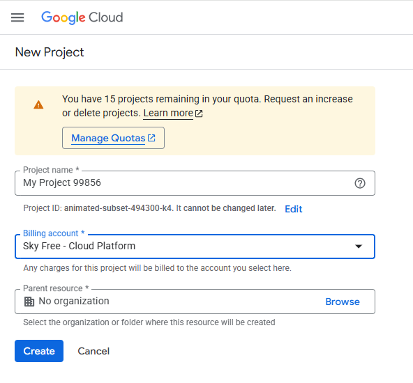The height and width of the screenshot is (383, 413).
Task: Select the Sky Free - Cloud Platform billing field
Action: pyautogui.click(x=195, y=247)
